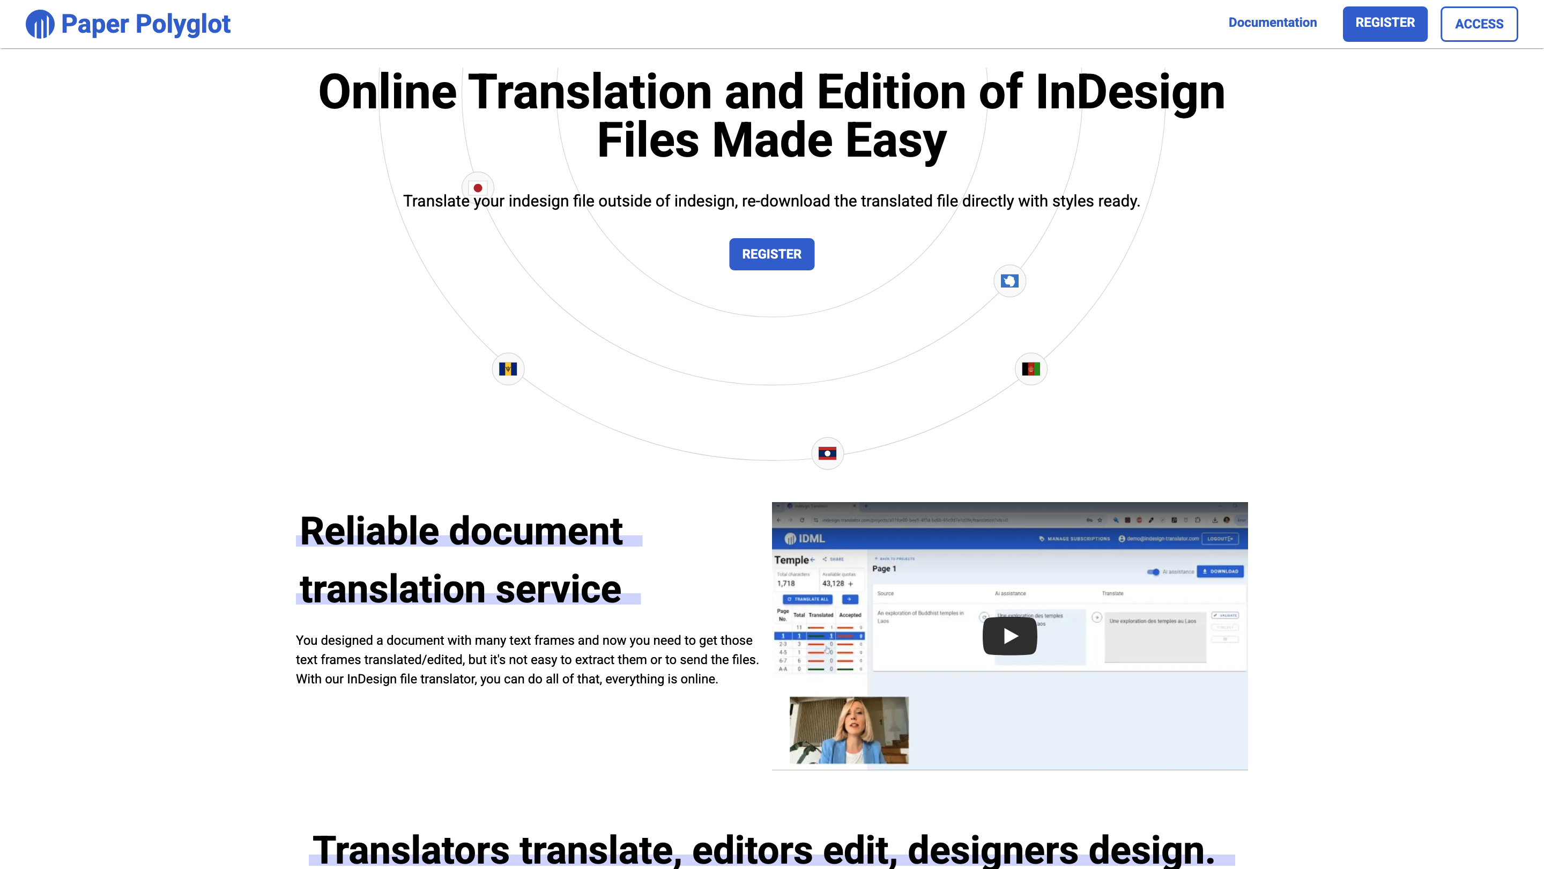Click the plus next to Available quotas
Viewport: 1544px width, 869px height.
click(851, 584)
